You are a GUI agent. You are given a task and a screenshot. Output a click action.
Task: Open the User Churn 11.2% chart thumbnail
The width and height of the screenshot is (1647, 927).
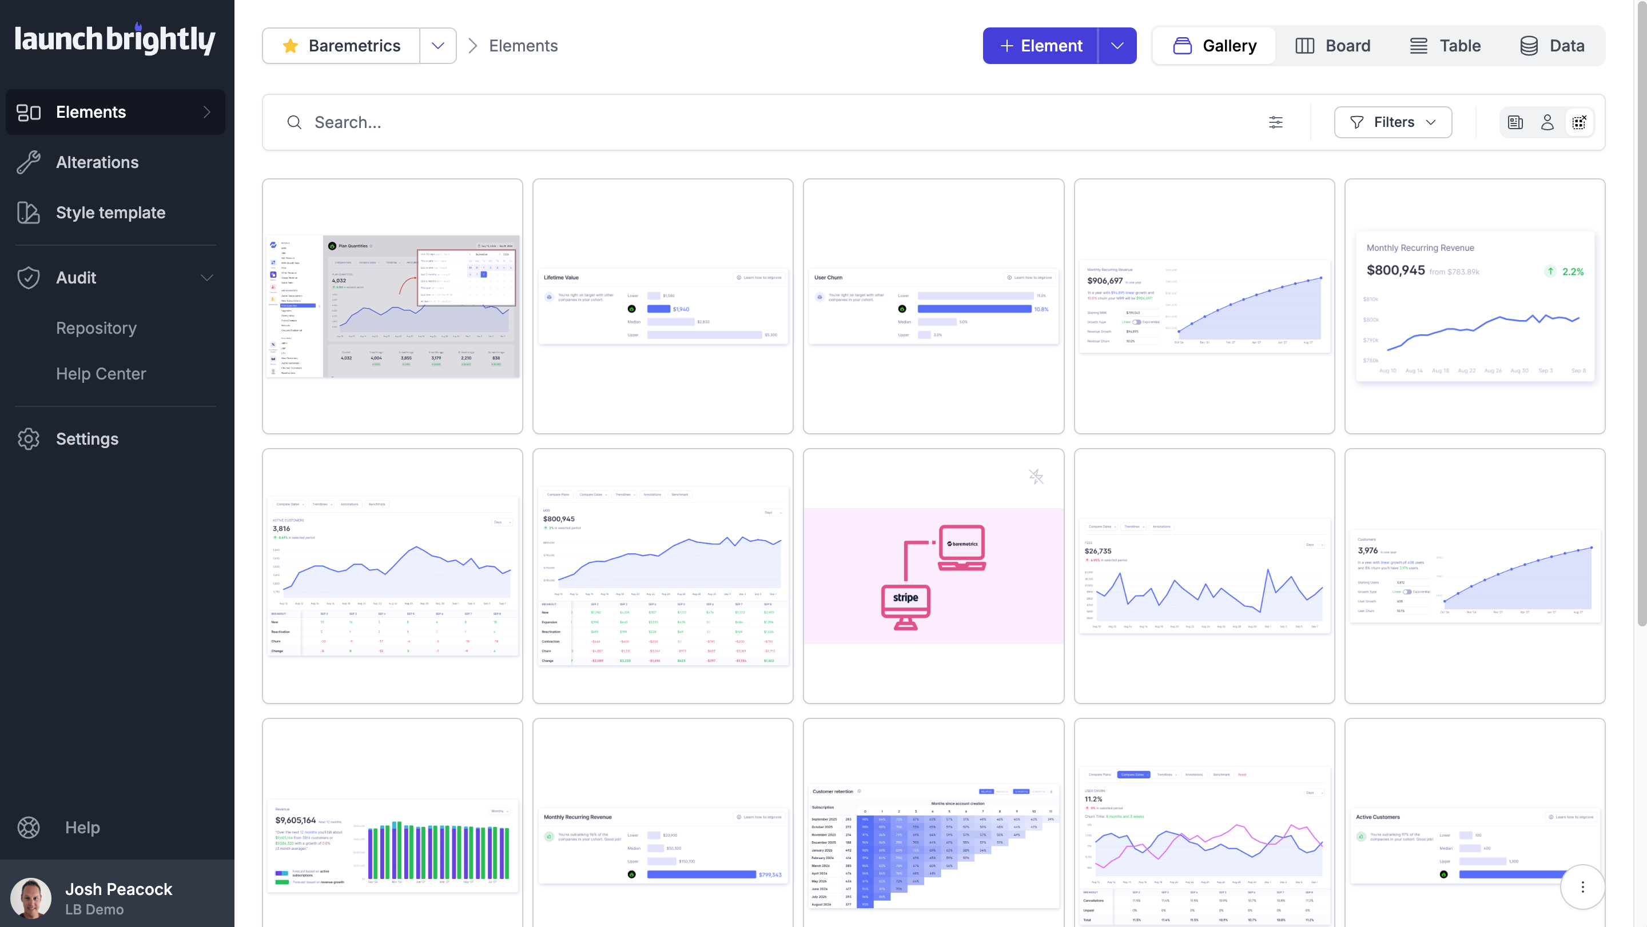click(x=1204, y=823)
